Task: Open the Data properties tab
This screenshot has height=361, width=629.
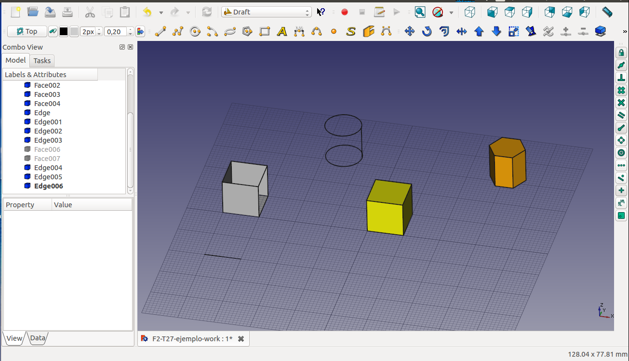Action: (x=38, y=338)
